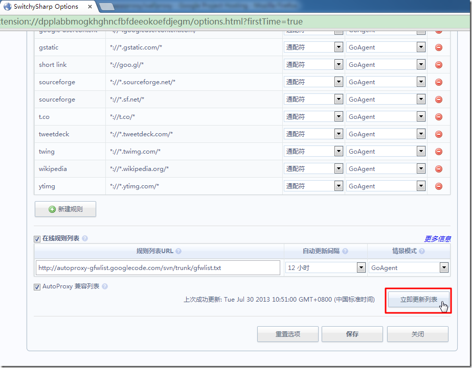Remove the tweetdeck rule

pos(439,134)
